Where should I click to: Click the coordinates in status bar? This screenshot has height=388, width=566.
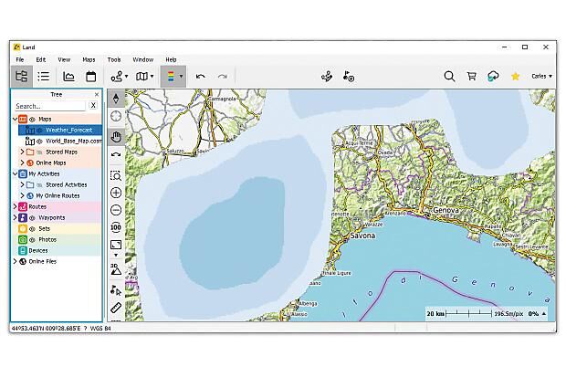[47, 329]
